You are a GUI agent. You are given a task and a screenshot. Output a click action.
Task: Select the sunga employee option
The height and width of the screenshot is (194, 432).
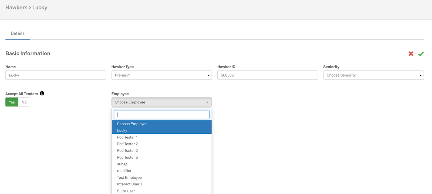coord(122,164)
